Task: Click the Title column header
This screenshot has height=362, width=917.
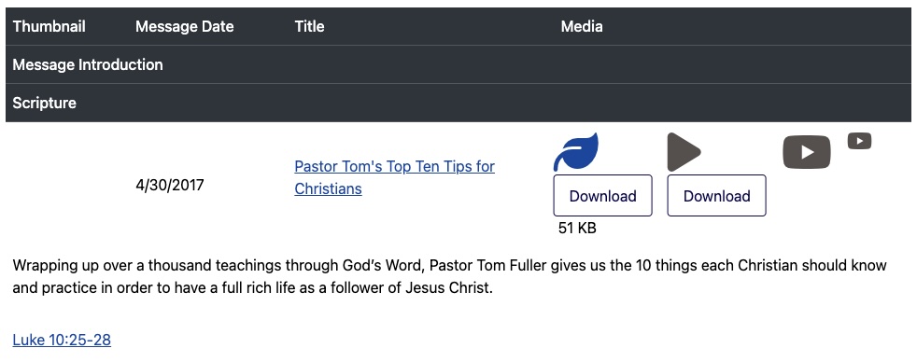Action: click(309, 26)
